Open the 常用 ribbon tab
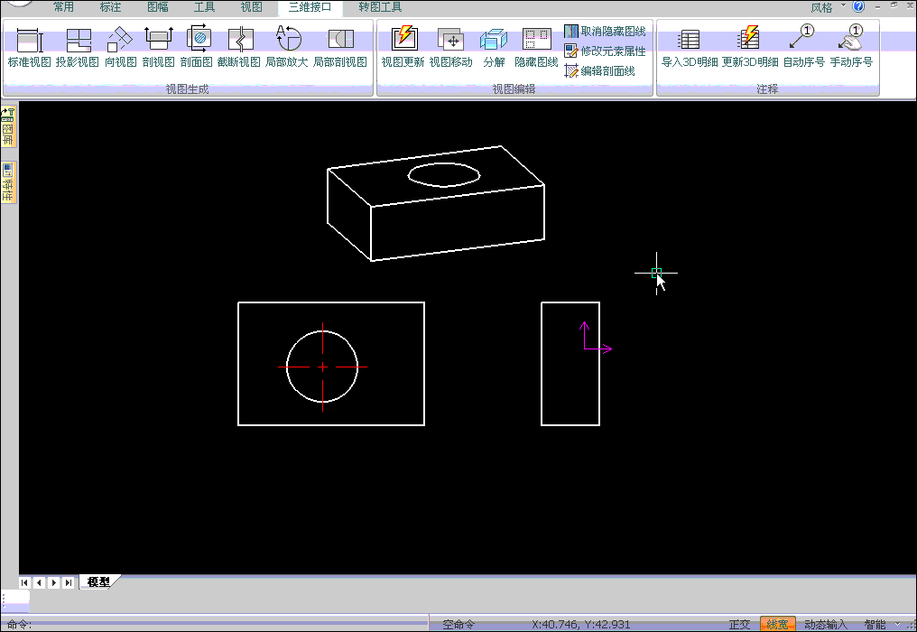The height and width of the screenshot is (632, 917). click(63, 7)
